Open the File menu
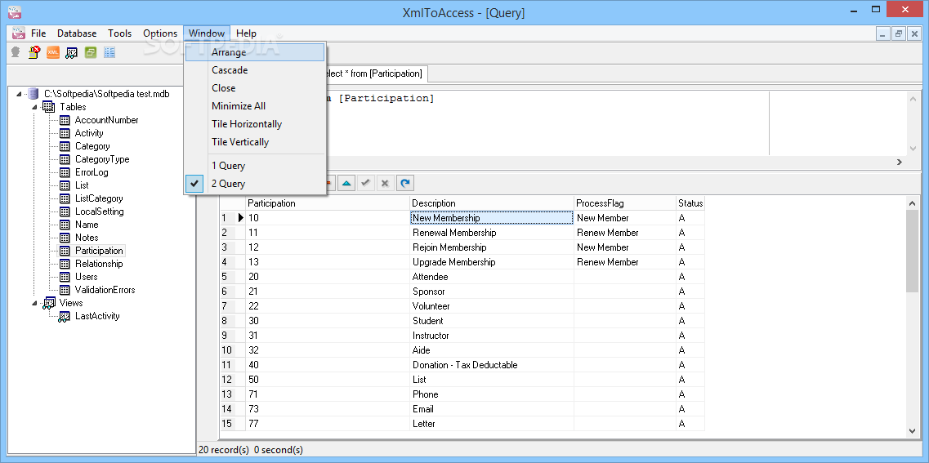The width and height of the screenshot is (929, 463). click(38, 33)
